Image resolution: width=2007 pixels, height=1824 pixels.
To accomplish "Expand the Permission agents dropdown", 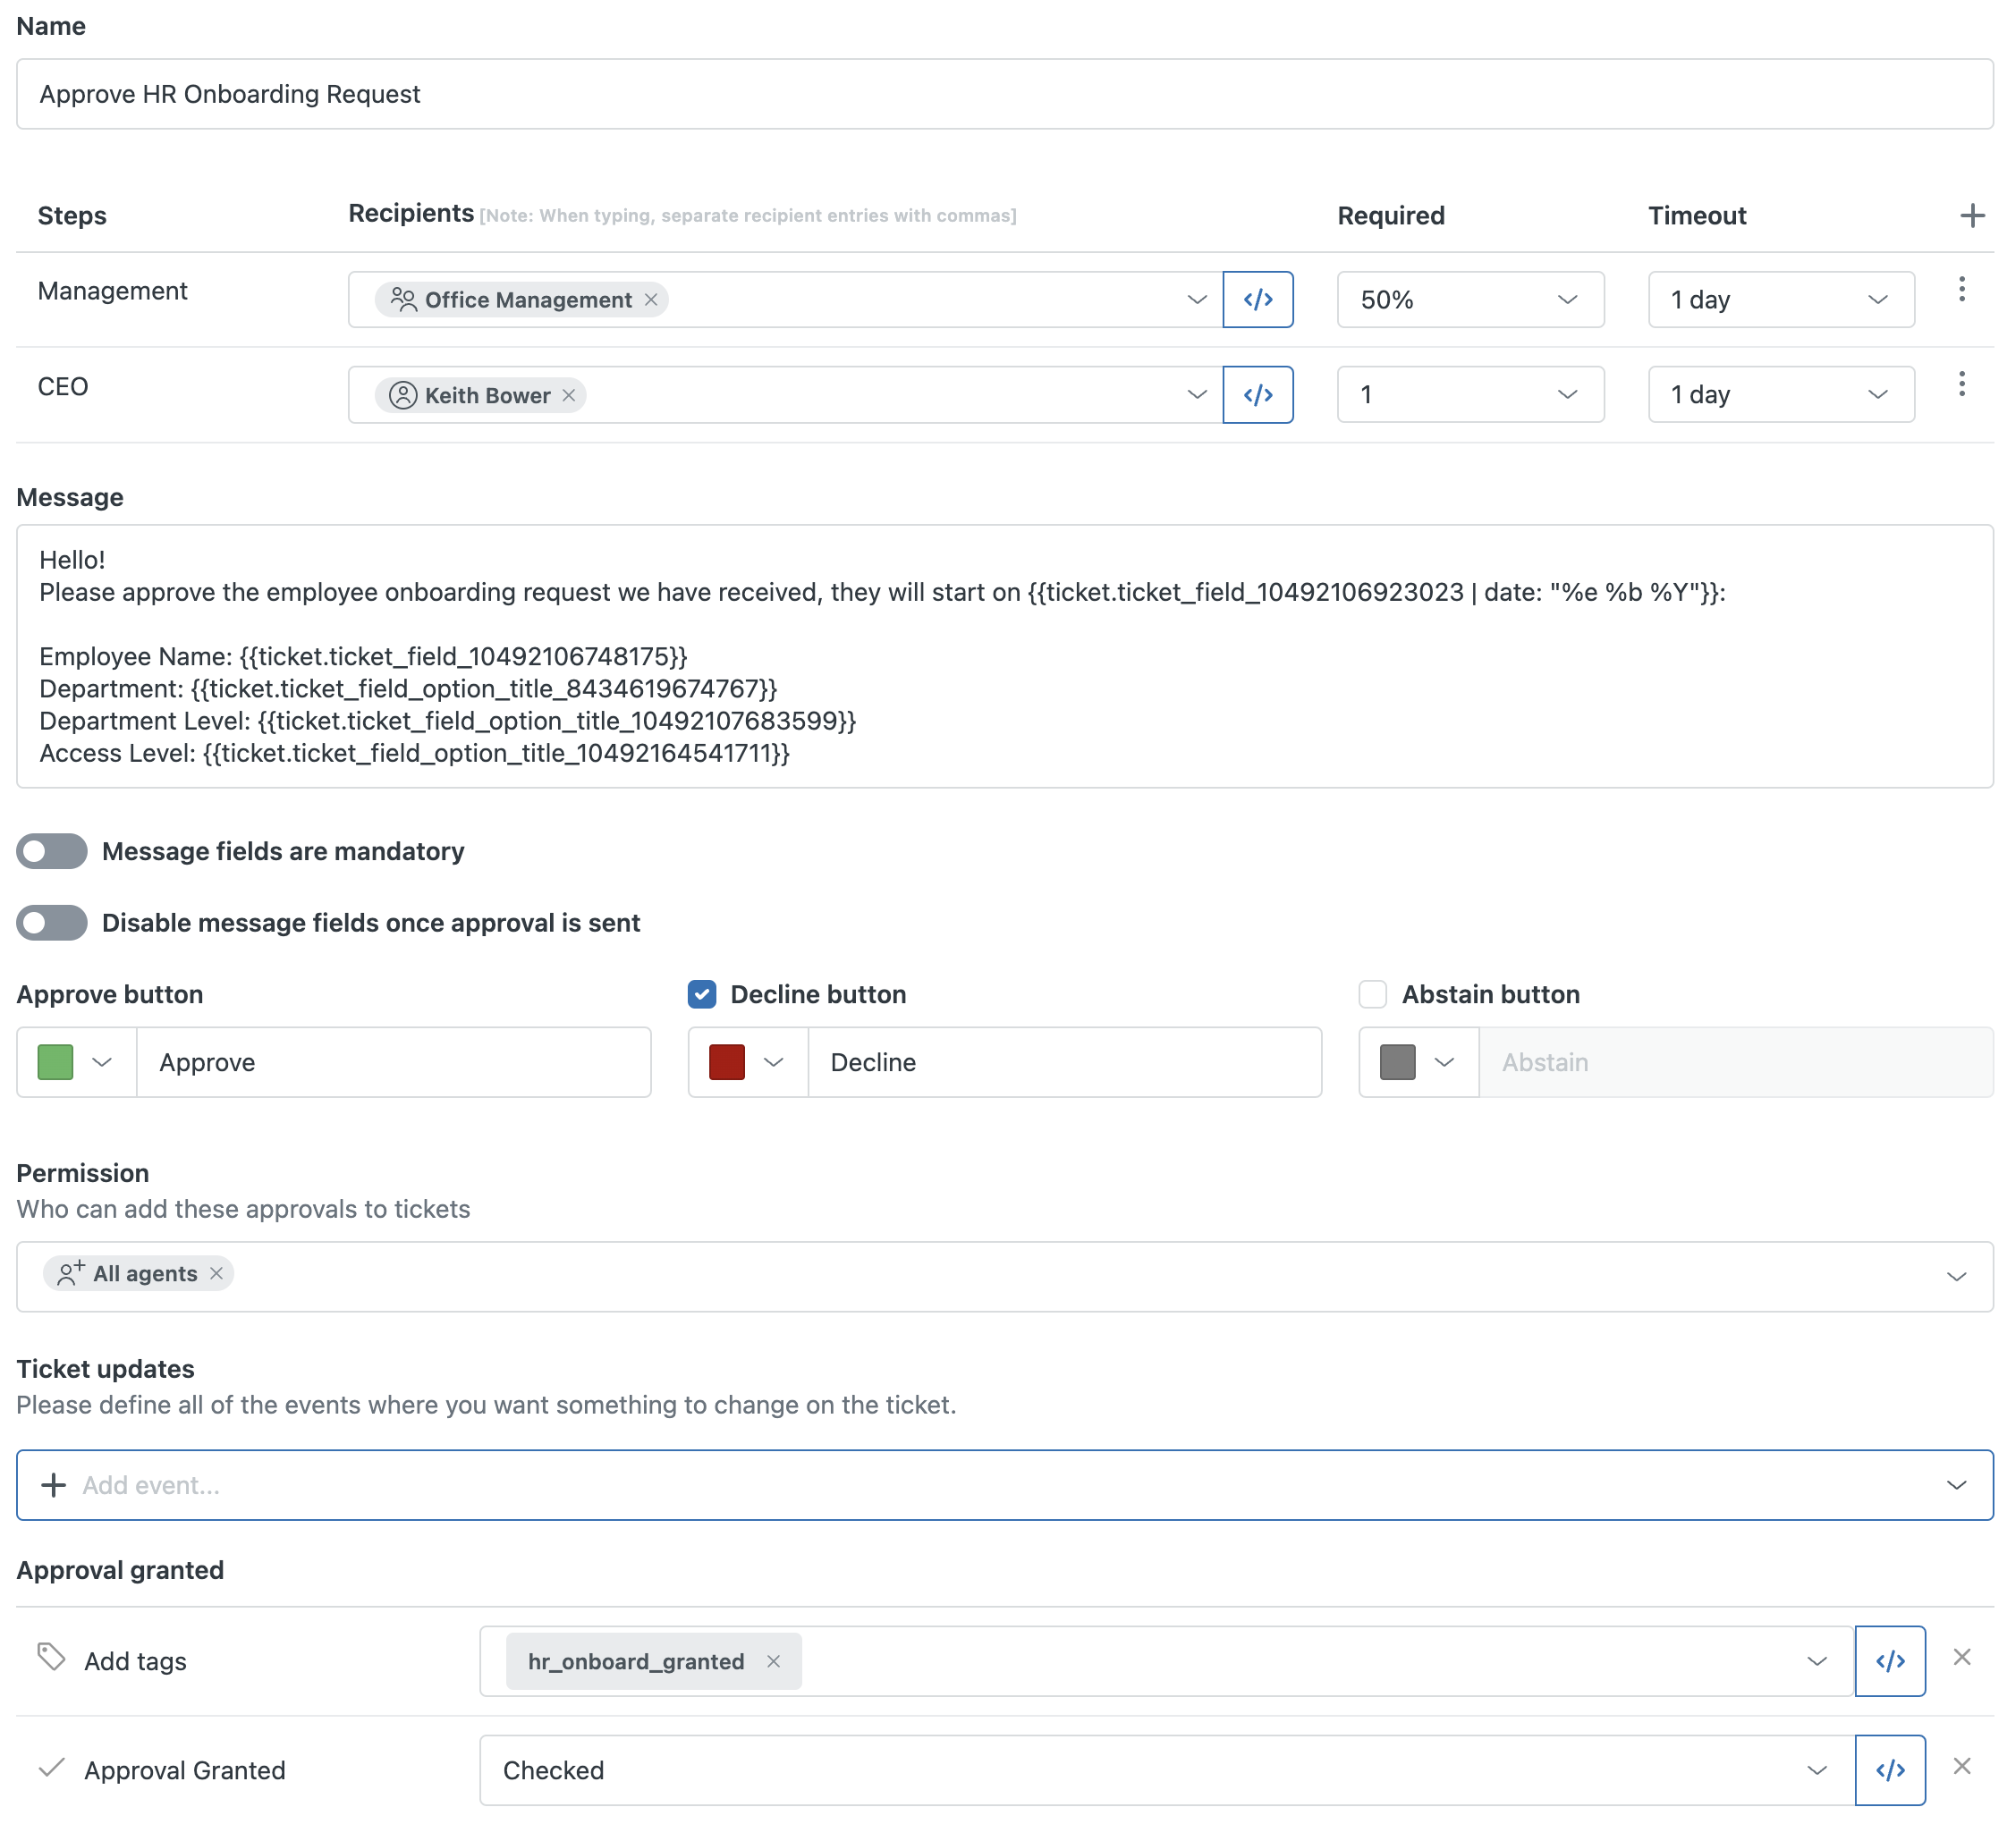I will [x=1956, y=1277].
